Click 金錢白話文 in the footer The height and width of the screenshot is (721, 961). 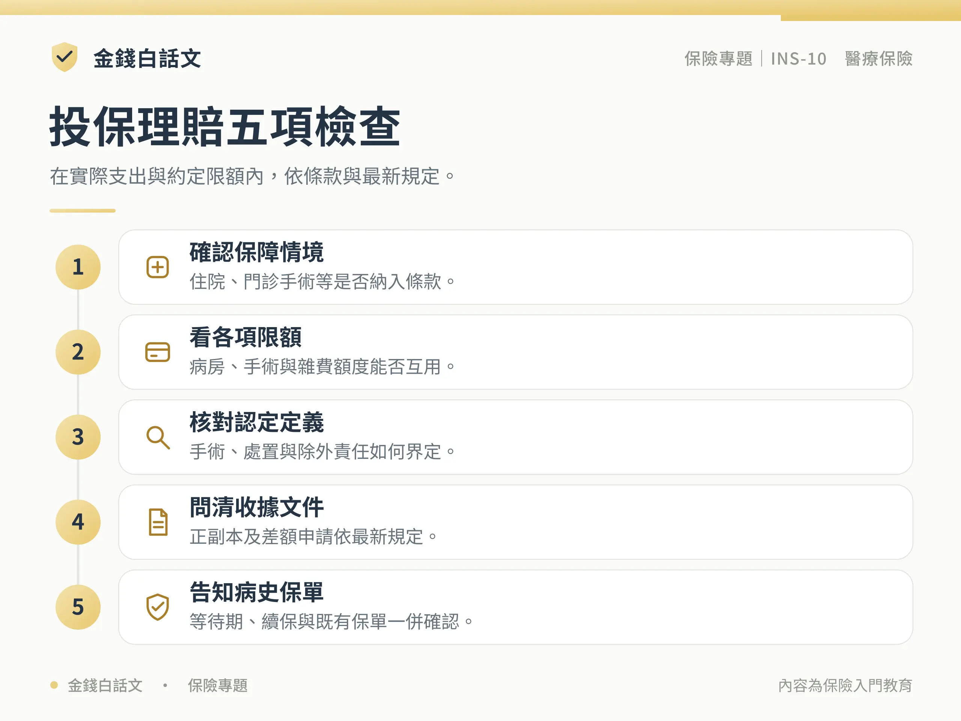pos(105,685)
